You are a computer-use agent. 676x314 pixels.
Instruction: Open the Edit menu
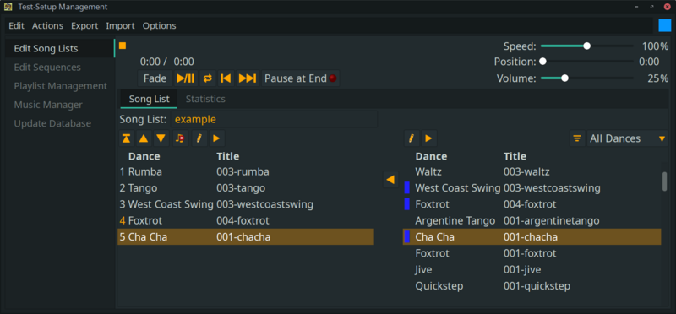[x=16, y=26]
